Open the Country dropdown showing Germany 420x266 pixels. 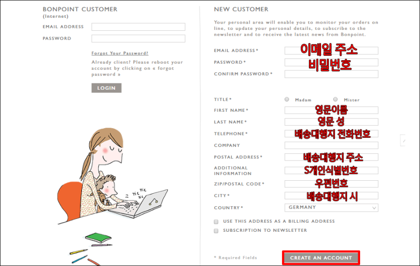[331, 208]
